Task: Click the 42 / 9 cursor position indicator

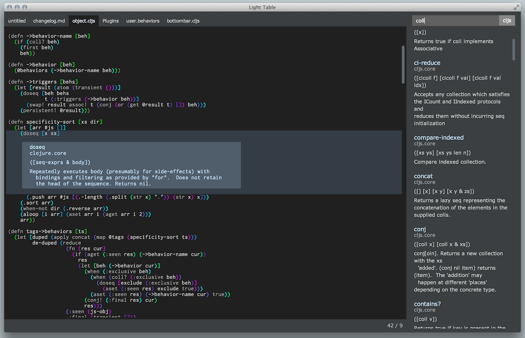Action: (x=395, y=325)
